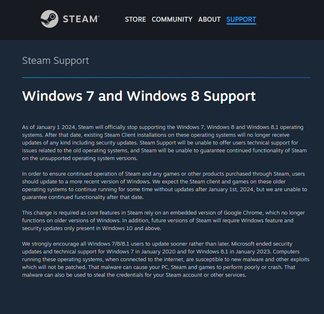Click the Steam Support breadcrumb title

tap(56, 61)
